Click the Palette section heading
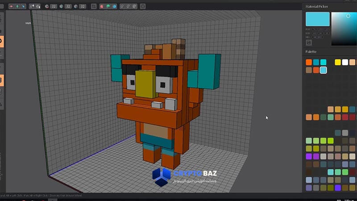The image size is (357, 201). click(311, 52)
